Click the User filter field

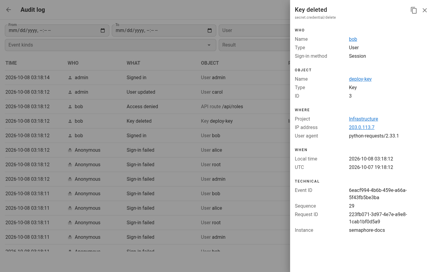point(254,31)
